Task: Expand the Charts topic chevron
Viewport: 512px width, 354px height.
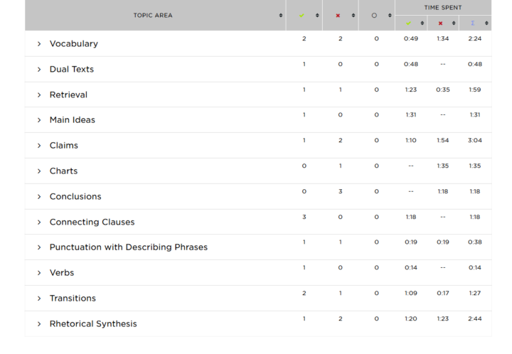Action: [39, 171]
